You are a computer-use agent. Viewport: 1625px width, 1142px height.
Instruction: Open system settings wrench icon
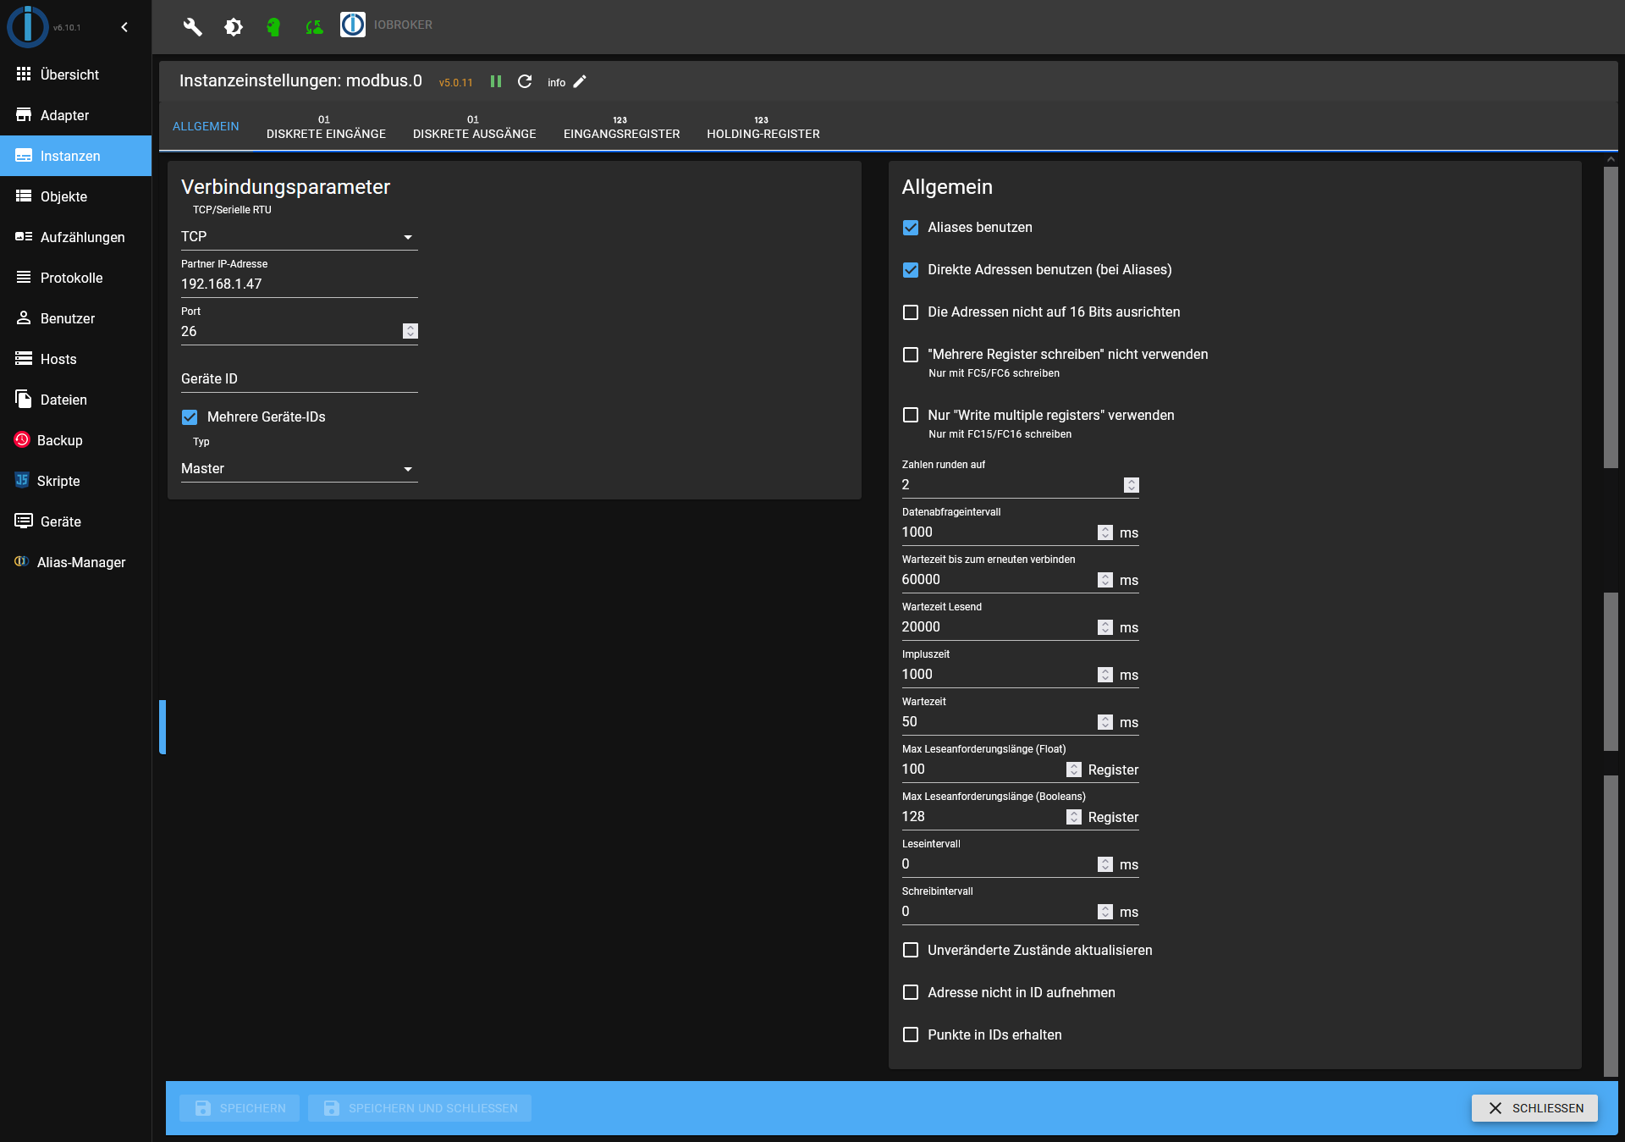coord(193,26)
